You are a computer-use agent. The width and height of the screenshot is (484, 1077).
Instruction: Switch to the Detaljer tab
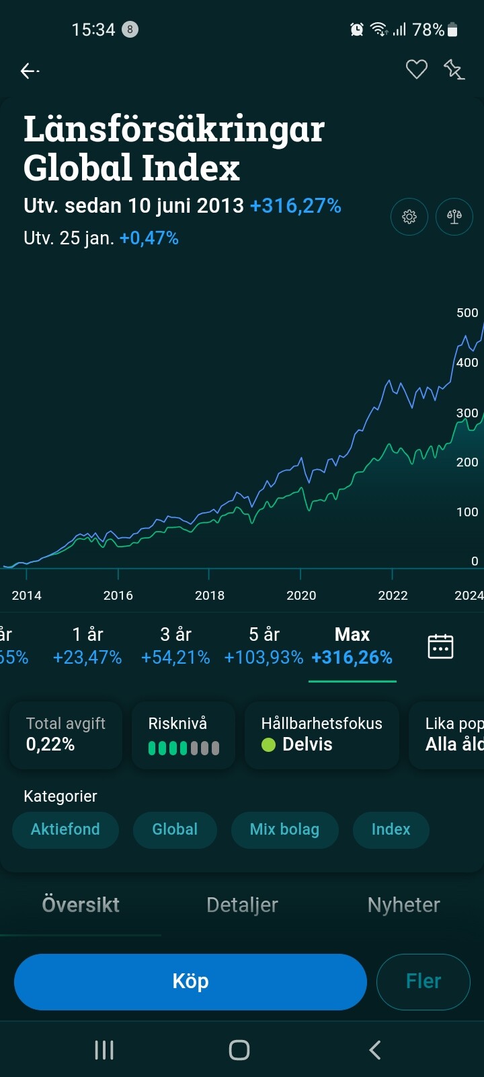click(x=242, y=905)
